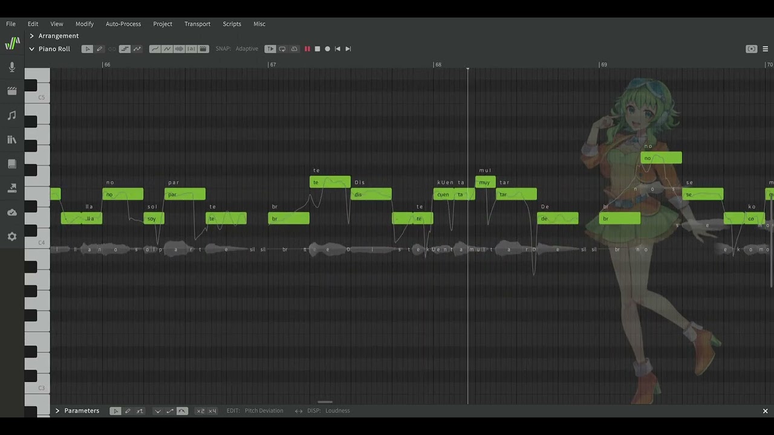Open the Modify menu
This screenshot has height=435, width=774.
(85, 24)
